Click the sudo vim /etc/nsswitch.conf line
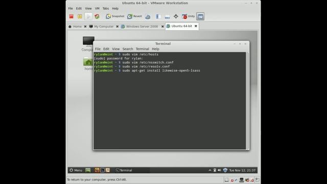Screen dimensions: 327x184 point(134,62)
